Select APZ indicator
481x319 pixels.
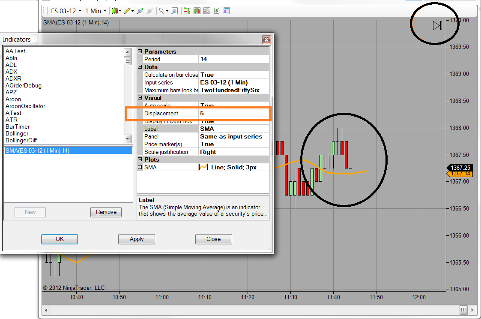coord(11,92)
